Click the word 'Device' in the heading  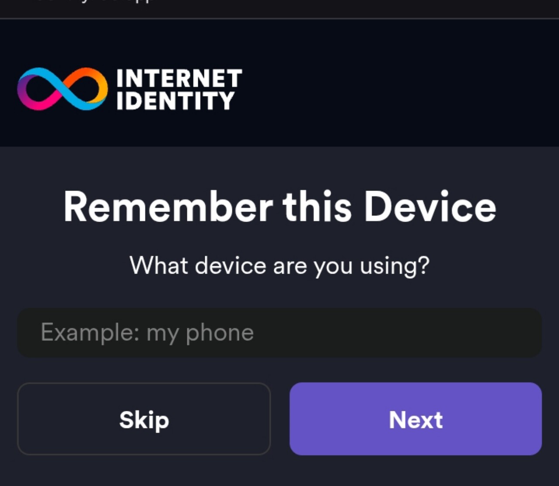430,207
